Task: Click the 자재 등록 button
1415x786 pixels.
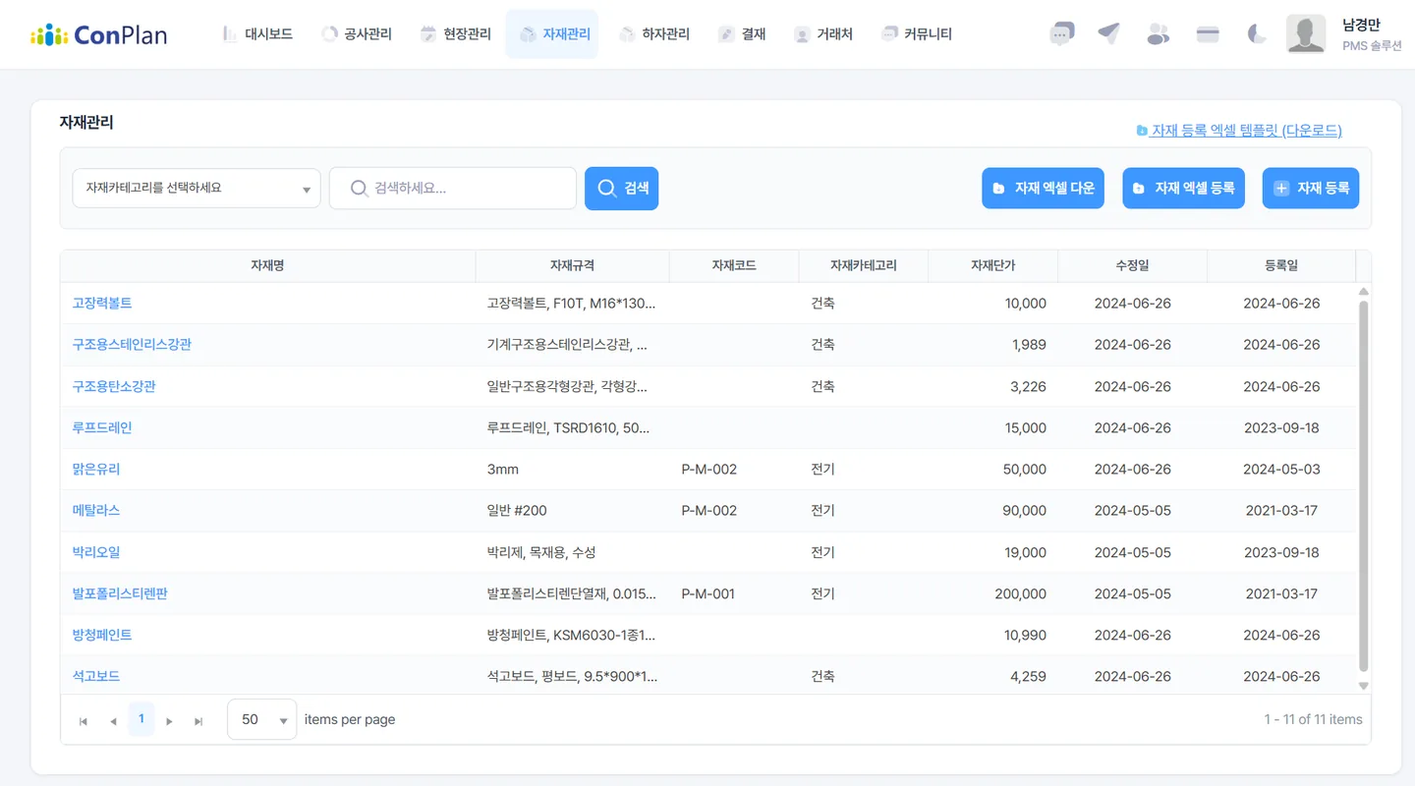Action: pyautogui.click(x=1311, y=188)
